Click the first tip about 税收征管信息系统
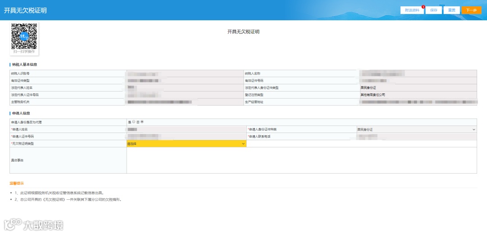Image resolution: width=487 pixels, height=234 pixels. [x=59, y=193]
